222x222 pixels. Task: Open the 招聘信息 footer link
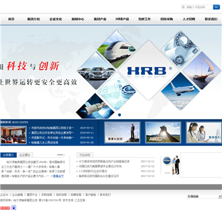click(76, 195)
